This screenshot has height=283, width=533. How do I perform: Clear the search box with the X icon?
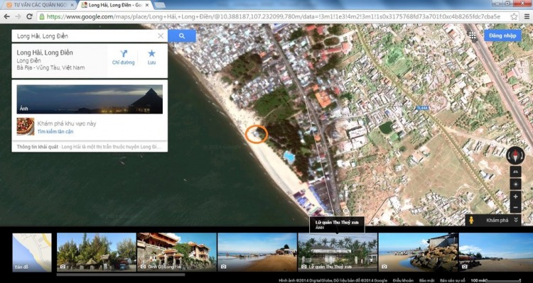[x=161, y=36]
